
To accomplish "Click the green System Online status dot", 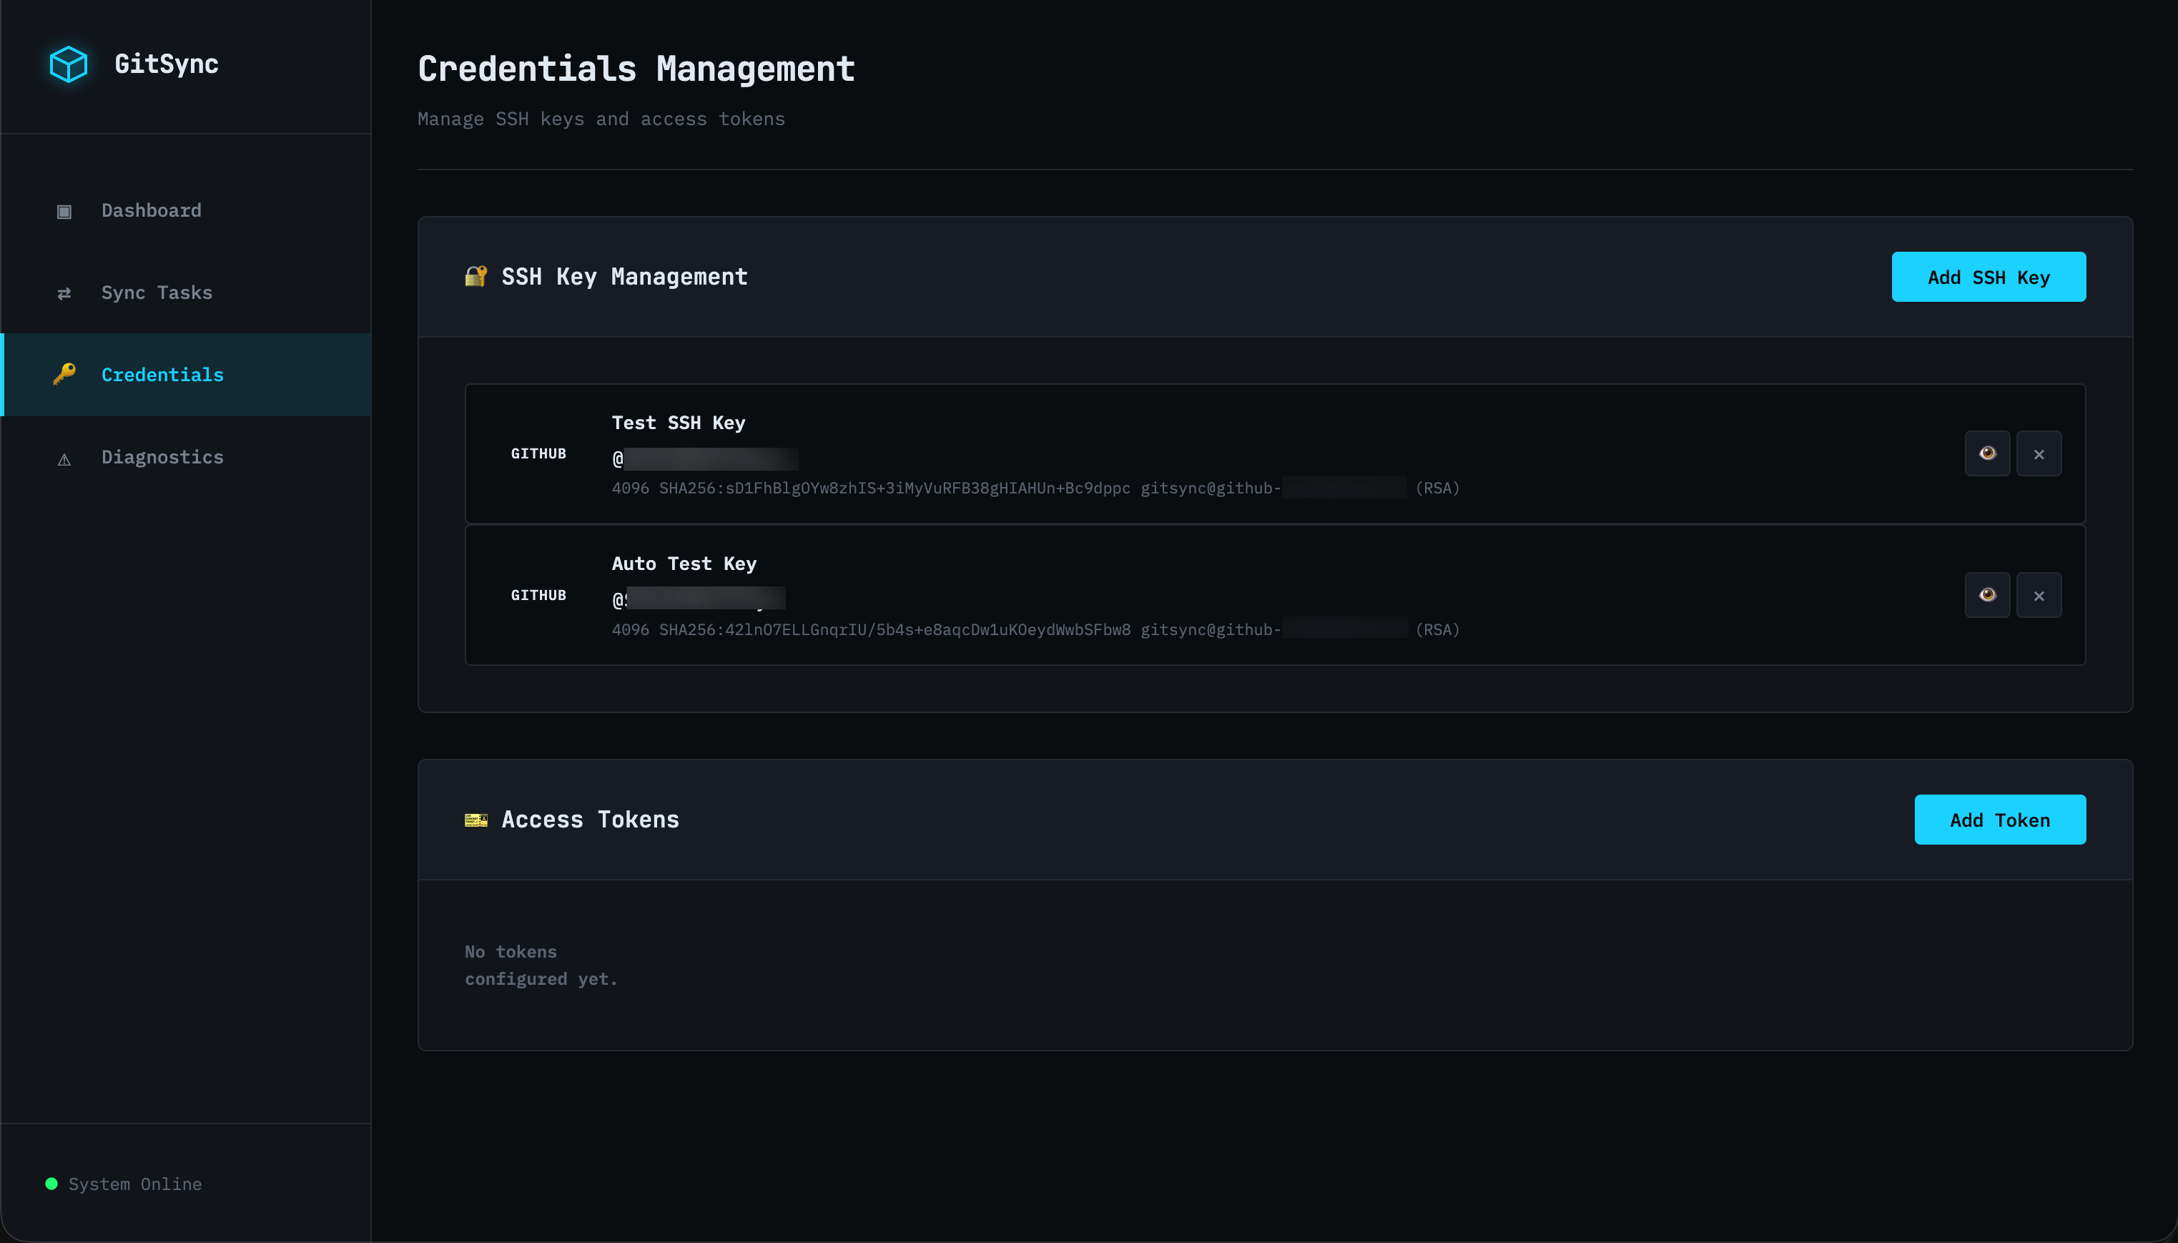I will (x=51, y=1183).
